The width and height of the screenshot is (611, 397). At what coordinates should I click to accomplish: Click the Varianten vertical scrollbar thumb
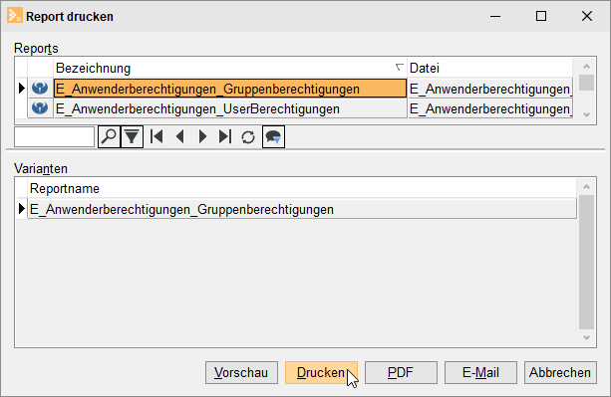[586, 262]
